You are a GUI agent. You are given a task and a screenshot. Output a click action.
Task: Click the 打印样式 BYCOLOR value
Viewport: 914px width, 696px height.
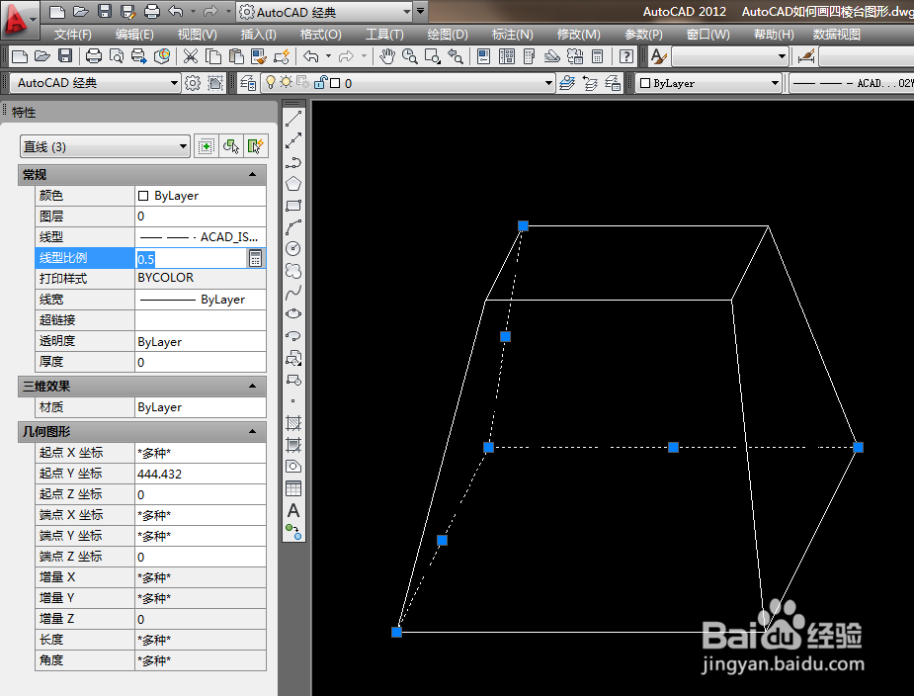tap(201, 278)
